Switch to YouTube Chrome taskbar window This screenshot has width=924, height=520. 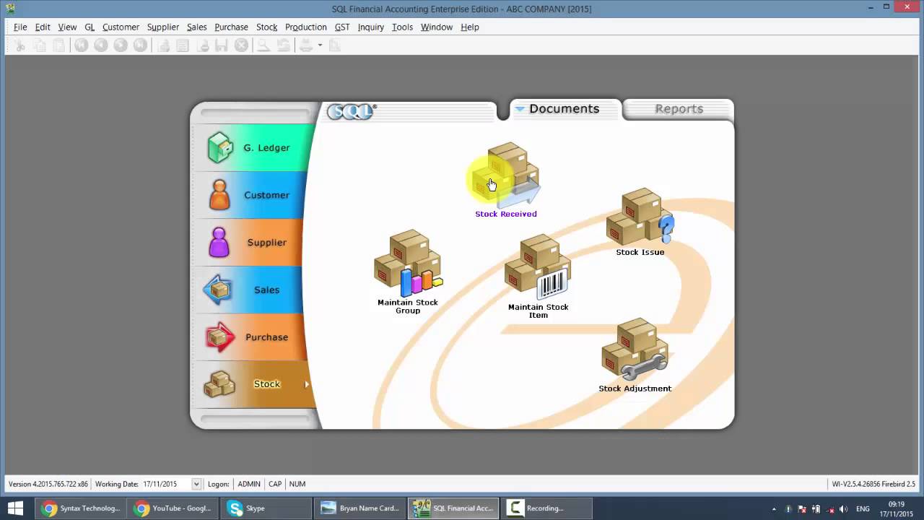(x=173, y=508)
